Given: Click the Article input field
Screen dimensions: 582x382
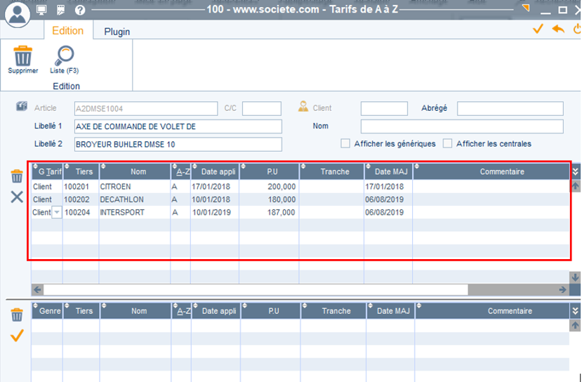Looking at the screenshot, I should click(146, 108).
